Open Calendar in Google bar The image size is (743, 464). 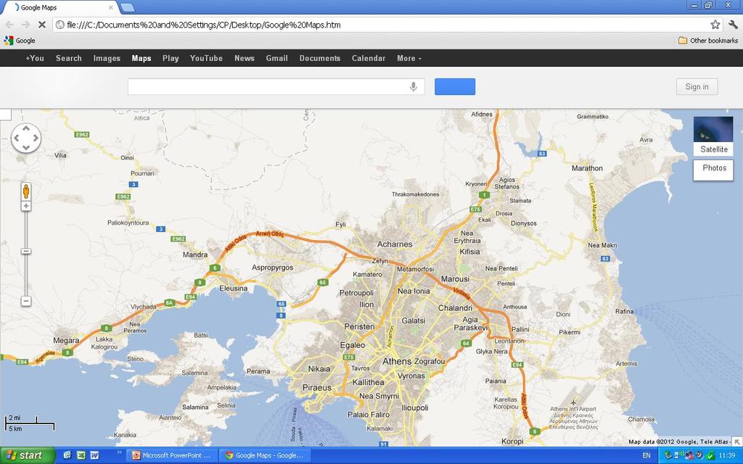pos(369,58)
